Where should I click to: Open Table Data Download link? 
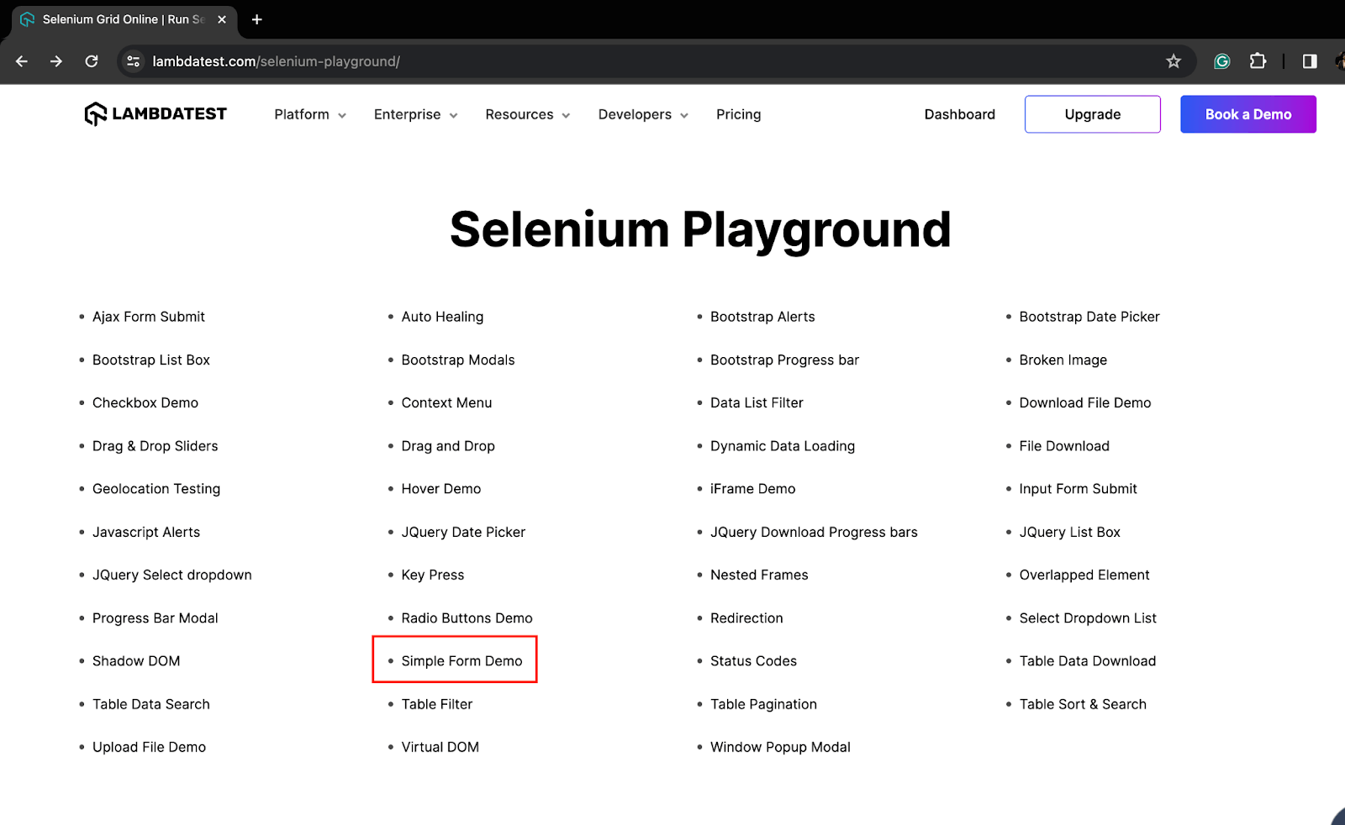(x=1088, y=661)
